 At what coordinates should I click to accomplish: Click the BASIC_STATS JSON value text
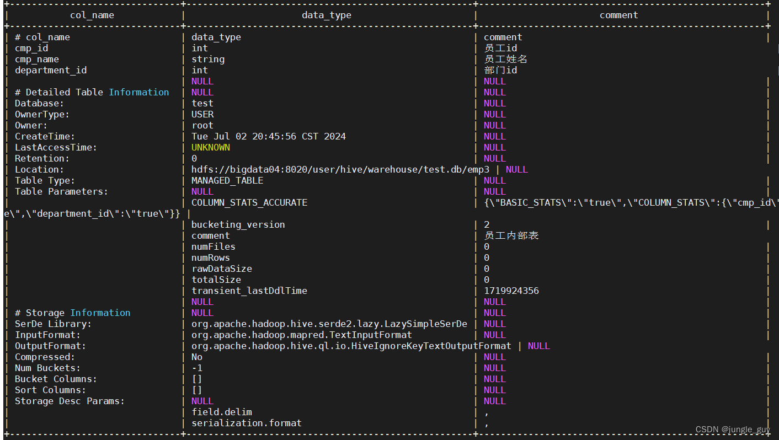pyautogui.click(x=631, y=203)
